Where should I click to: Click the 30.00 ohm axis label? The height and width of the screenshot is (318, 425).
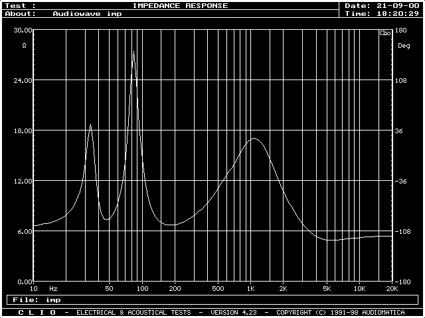click(x=23, y=30)
